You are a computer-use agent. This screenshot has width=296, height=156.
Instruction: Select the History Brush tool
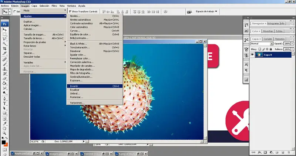4,74
